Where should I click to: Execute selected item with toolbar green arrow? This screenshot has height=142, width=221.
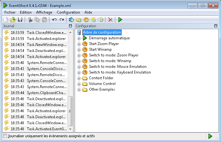[x=120, y=20]
